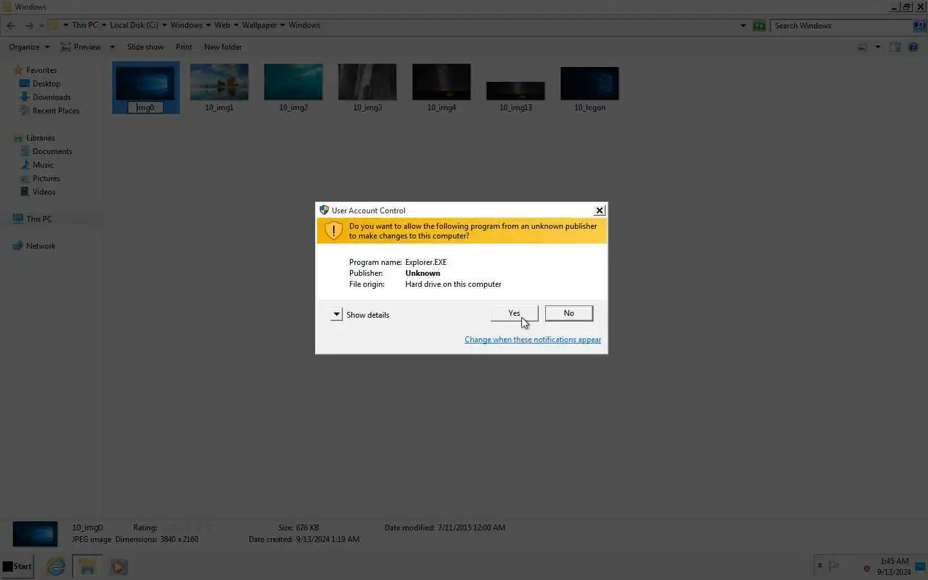Expand Show details arrow in UAC dialog
This screenshot has height=580, width=928.
[336, 314]
